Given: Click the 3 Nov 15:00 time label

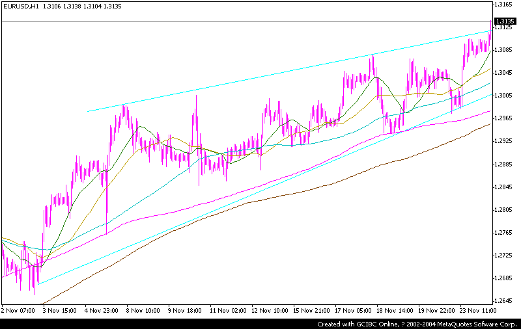Looking at the screenshot, I should point(59,311).
